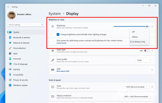Click the Personalization paintbrush icon
This screenshot has height=103, width=162.
point(10,48)
